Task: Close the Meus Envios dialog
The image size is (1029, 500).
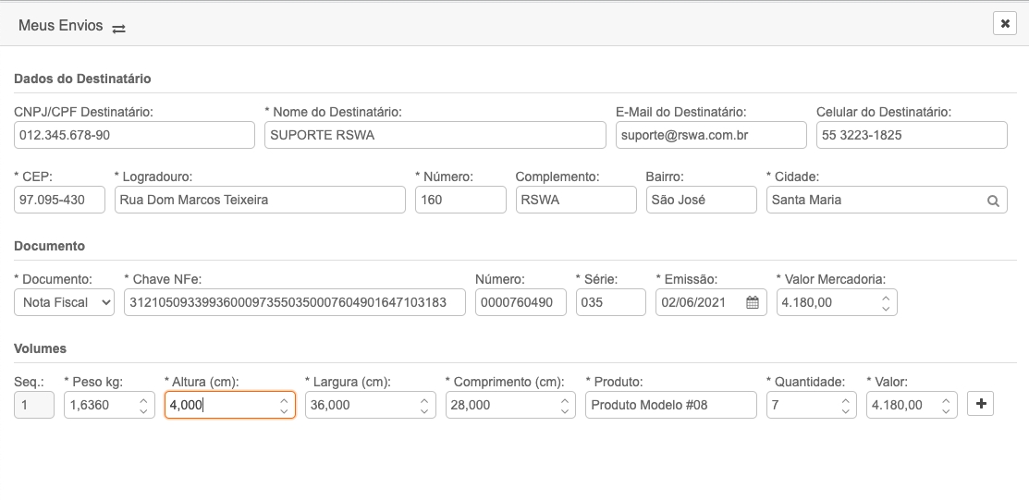Action: coord(1004,24)
